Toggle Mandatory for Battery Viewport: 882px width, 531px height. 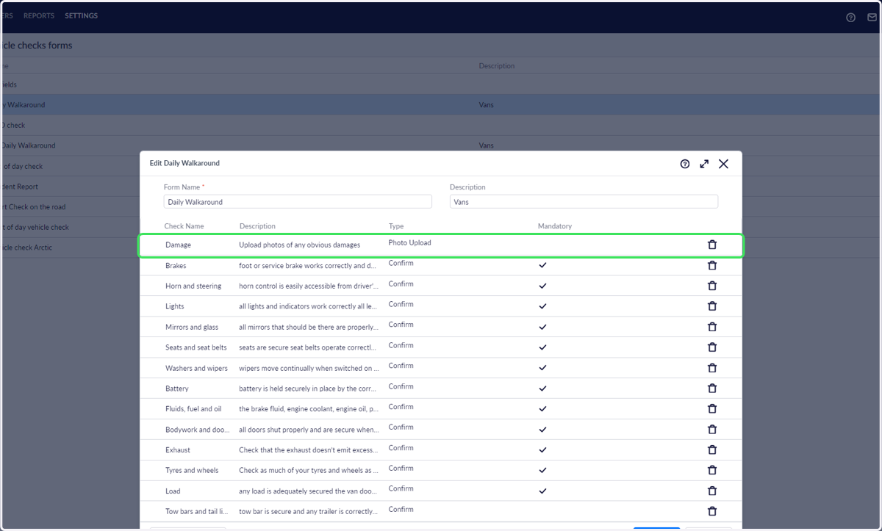pyautogui.click(x=542, y=389)
